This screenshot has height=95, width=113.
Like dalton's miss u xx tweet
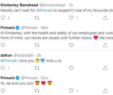(71, 68)
